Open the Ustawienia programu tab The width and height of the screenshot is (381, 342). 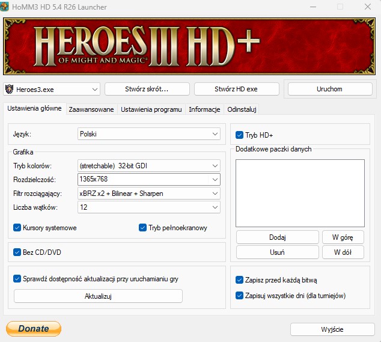click(151, 109)
